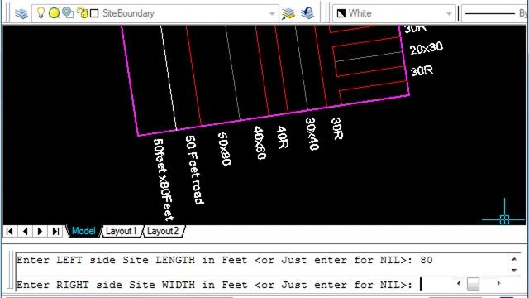Select the '50x80' drawing text
Viewport: 529px width, 298px height.
pyautogui.click(x=224, y=149)
